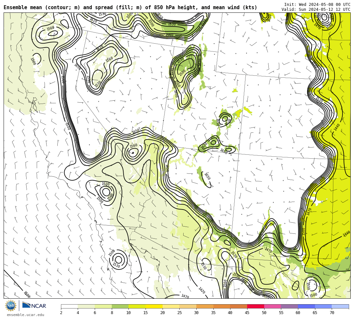Click the dark orange 35-40 colorbar swatch
The height and width of the screenshot is (319, 354).
click(x=222, y=306)
